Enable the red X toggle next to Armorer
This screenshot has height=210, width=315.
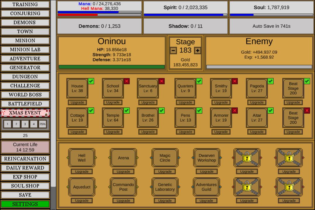235,111
